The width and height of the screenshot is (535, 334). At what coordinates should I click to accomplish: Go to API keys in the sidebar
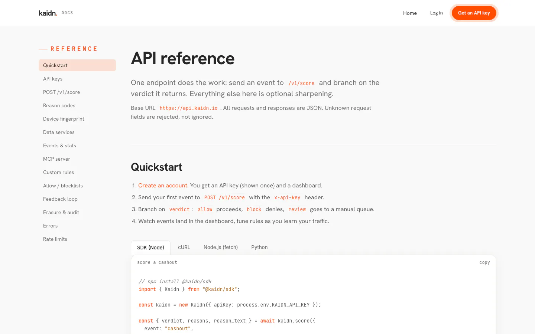[77, 79]
